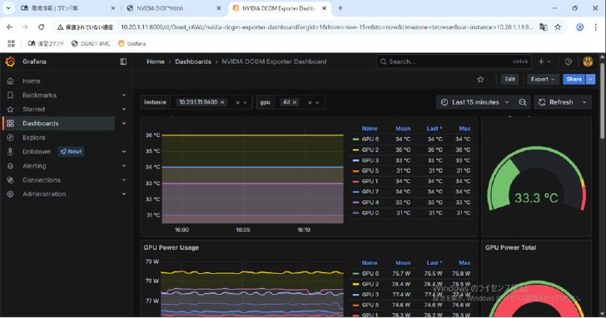This screenshot has width=606, height=318.
Task: Open the Last 15 minutes time picker
Action: [475, 102]
